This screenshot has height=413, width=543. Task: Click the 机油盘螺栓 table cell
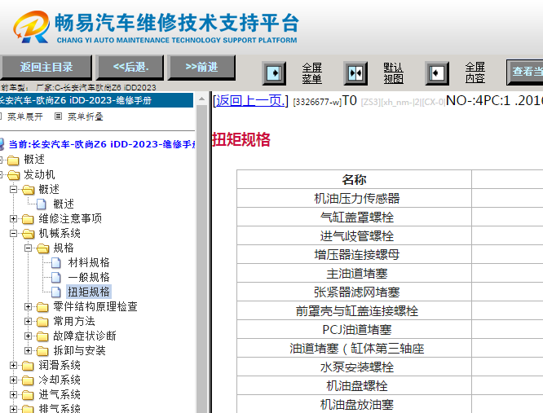click(354, 385)
